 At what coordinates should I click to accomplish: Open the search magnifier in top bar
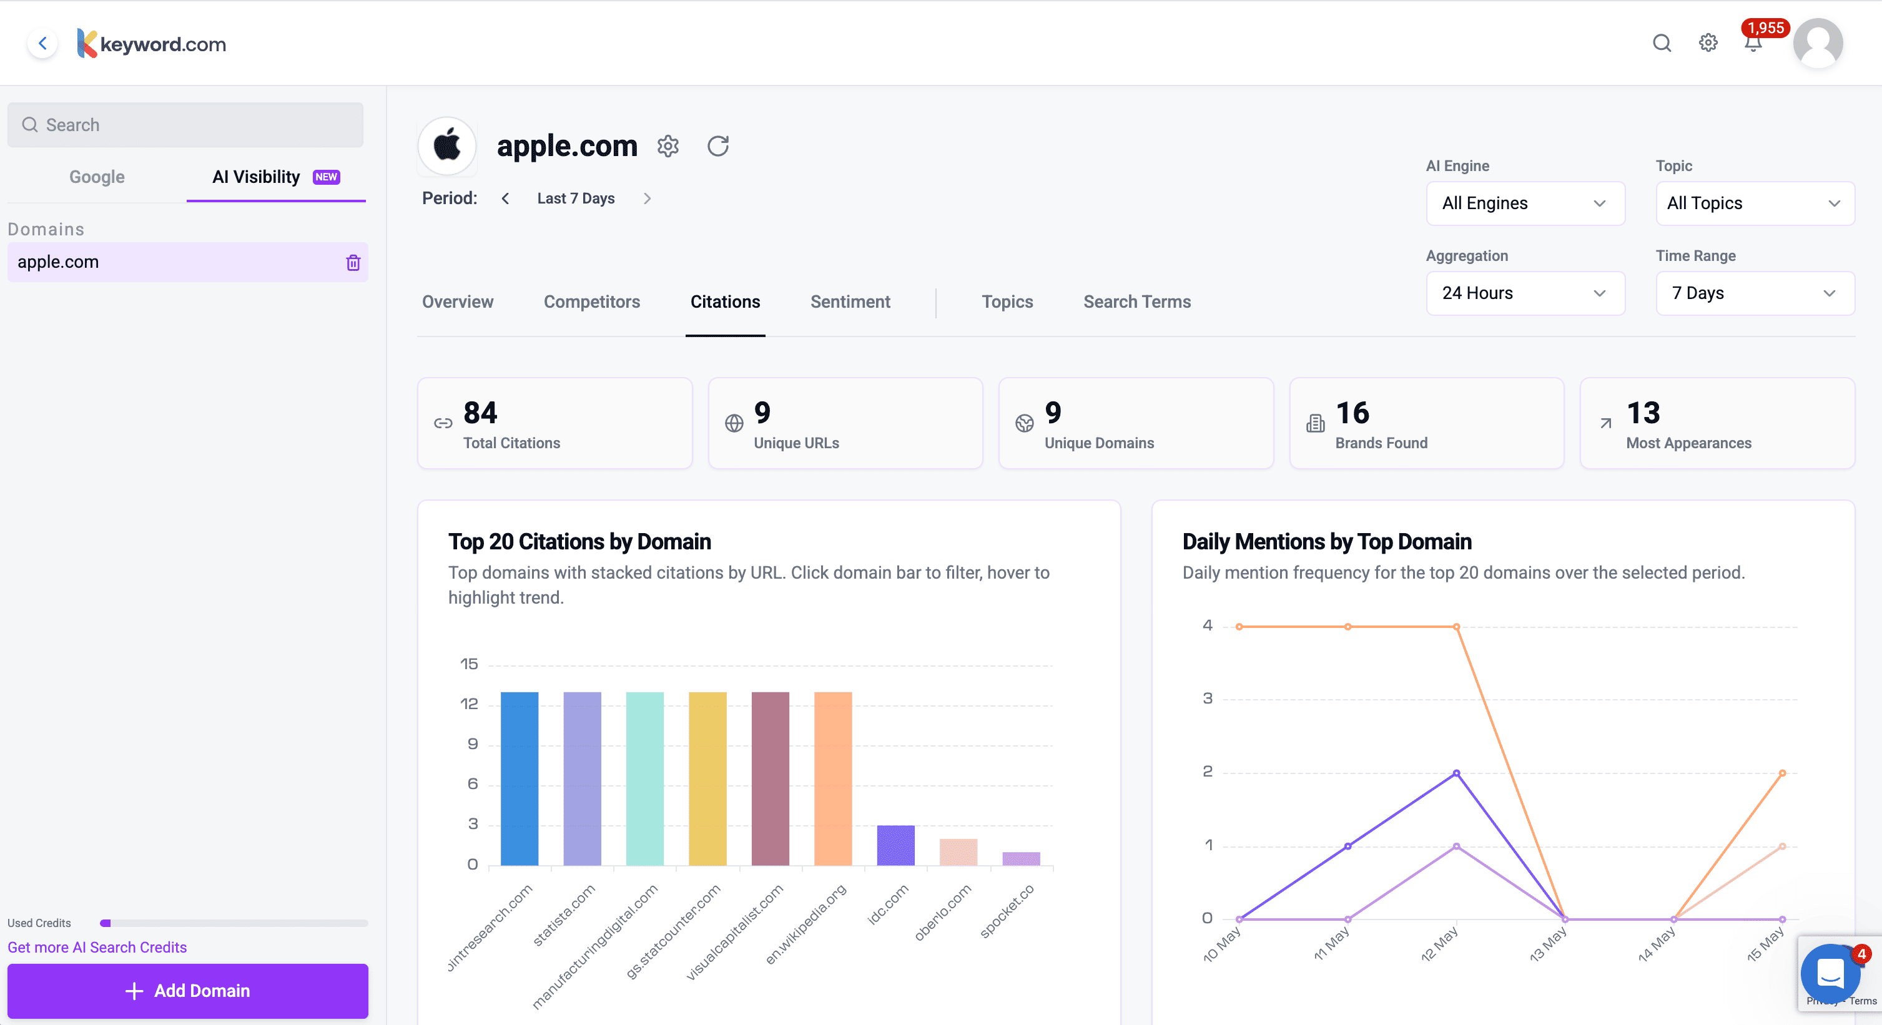pos(1662,43)
